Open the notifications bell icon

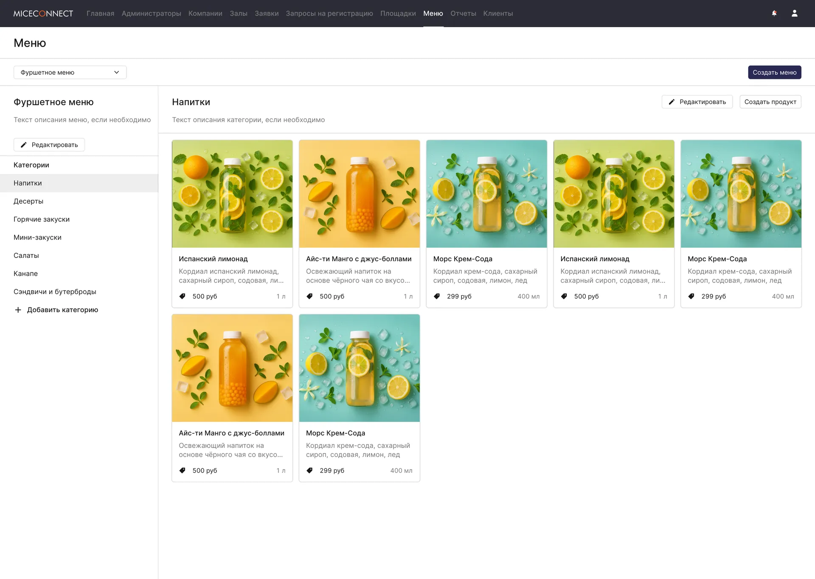click(774, 13)
